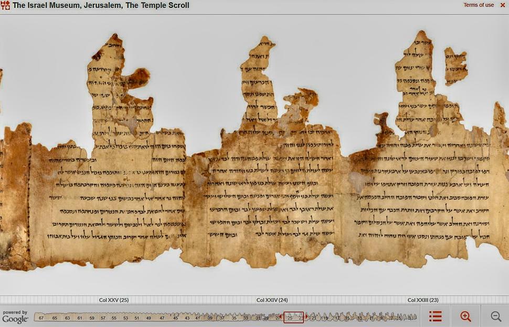Jump to column 33 in scroll navigator
The image size is (509, 327).
(246, 318)
